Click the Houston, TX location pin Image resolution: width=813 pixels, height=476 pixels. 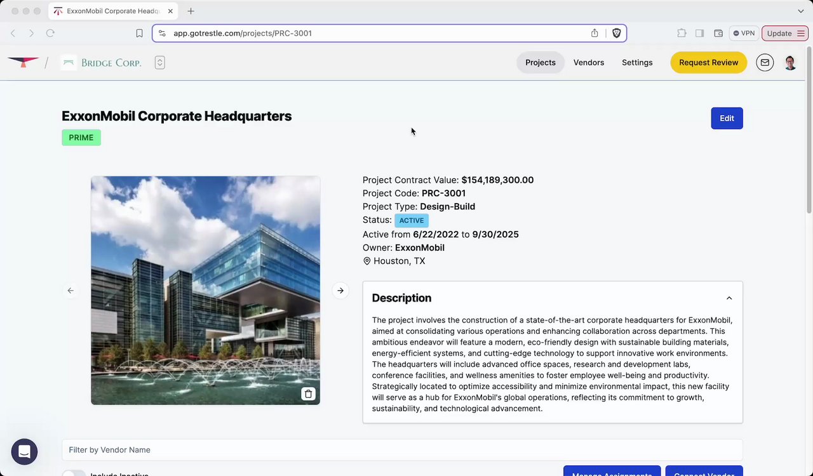point(366,261)
